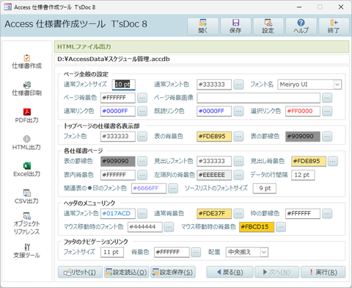Screen dimensions: 352x288
Task: Click the #909090 トップページ 表の罫線色 swatch
Action: (303, 137)
